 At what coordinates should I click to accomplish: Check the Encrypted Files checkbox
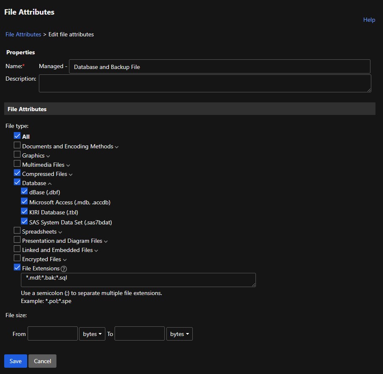coord(17,258)
